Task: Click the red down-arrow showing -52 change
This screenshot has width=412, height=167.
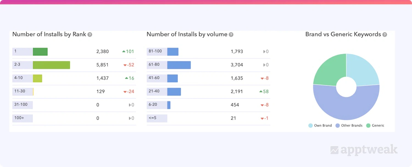Action: 129,65
